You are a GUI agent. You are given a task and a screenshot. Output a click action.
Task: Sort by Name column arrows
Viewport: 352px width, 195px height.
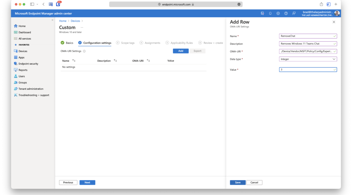74,61
